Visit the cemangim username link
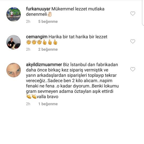The image size is (144, 144). pyautogui.click(x=37, y=37)
